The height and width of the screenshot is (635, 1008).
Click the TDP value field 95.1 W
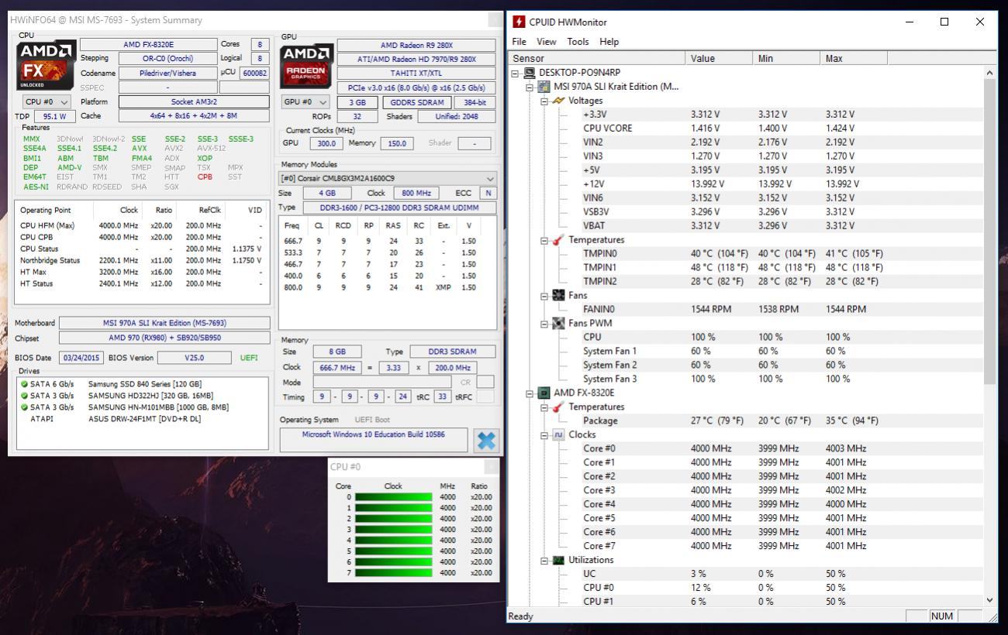(54, 116)
